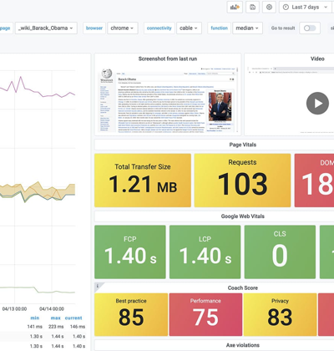Sort legend by current column
Viewport: 334px width, 351px height.
click(73, 318)
